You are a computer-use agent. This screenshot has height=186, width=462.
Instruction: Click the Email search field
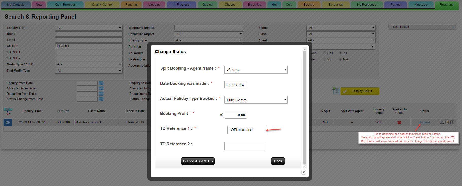[x=89, y=40]
